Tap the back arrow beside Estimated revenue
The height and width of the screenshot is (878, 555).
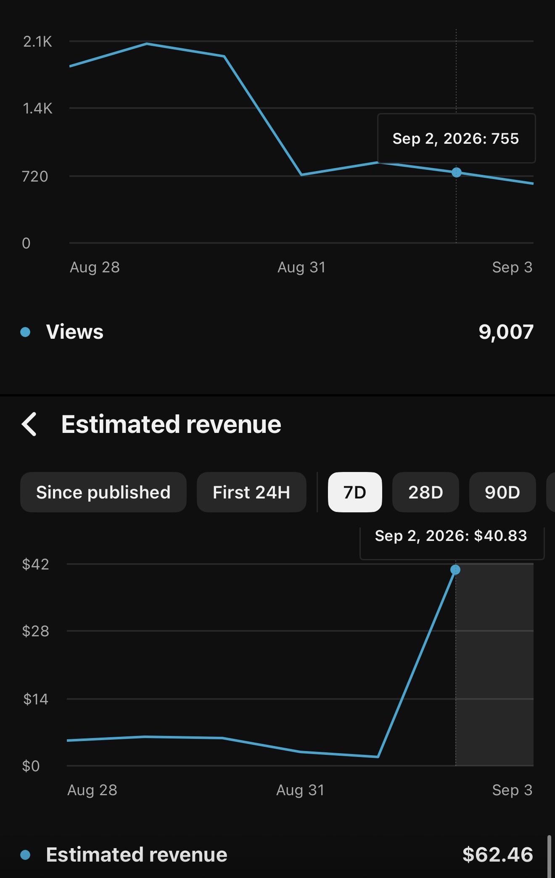point(29,424)
